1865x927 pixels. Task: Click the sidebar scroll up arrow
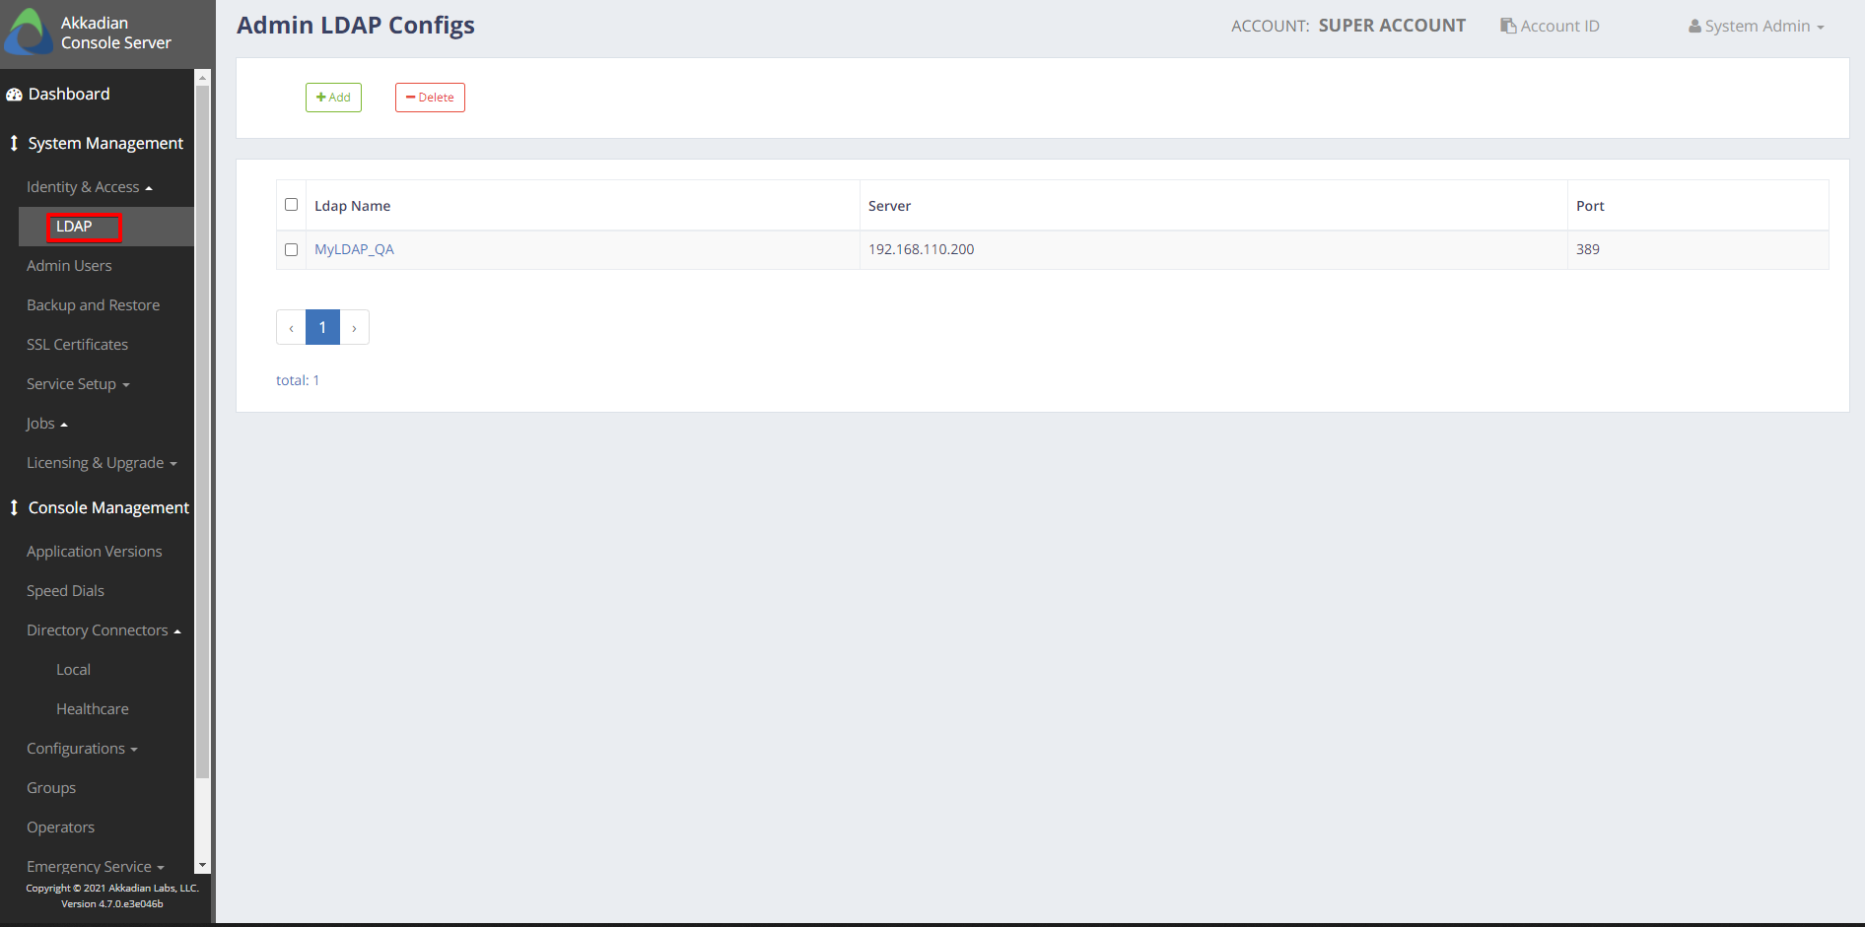(202, 77)
